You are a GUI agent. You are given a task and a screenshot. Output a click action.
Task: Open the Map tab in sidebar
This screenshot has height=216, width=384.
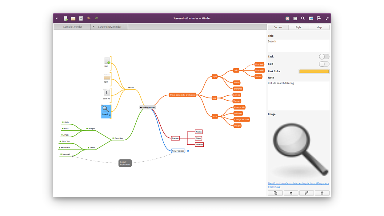click(319, 27)
